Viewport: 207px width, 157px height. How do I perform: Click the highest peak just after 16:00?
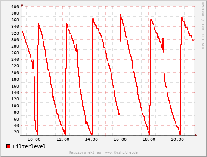tap(120, 15)
